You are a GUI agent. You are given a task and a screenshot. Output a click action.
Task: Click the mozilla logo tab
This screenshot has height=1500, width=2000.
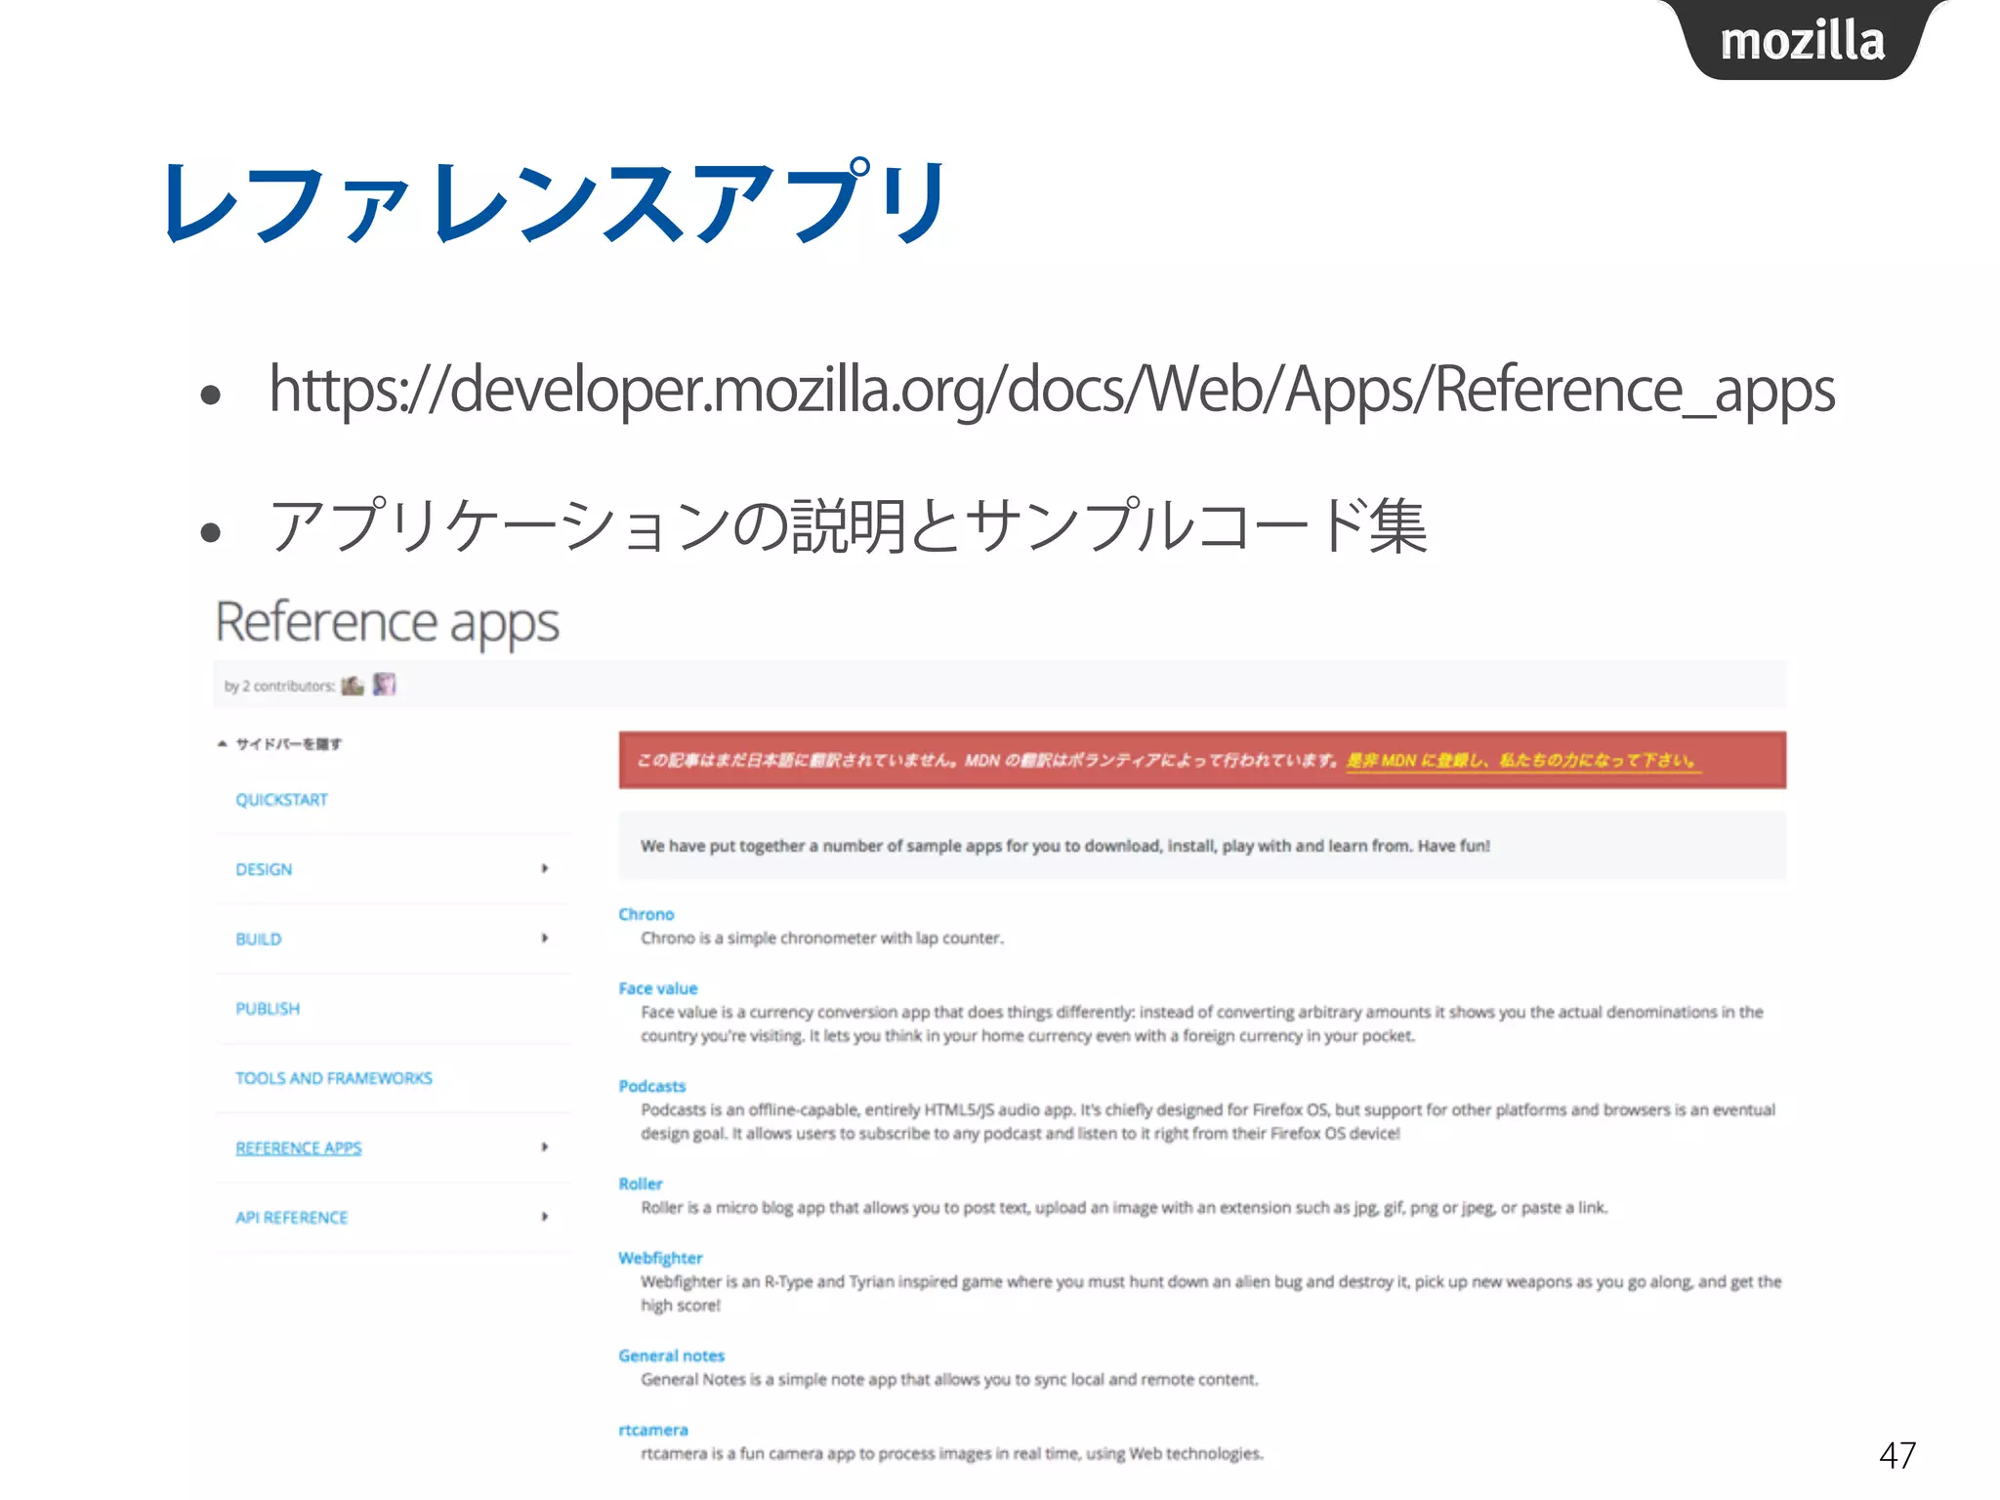click(x=1803, y=40)
